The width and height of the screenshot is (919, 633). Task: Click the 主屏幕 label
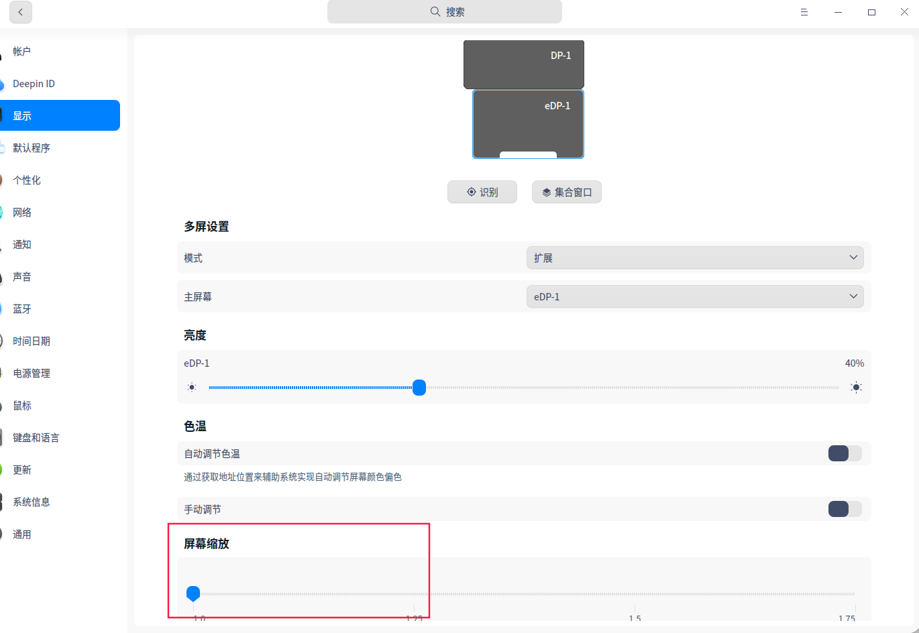click(x=198, y=297)
